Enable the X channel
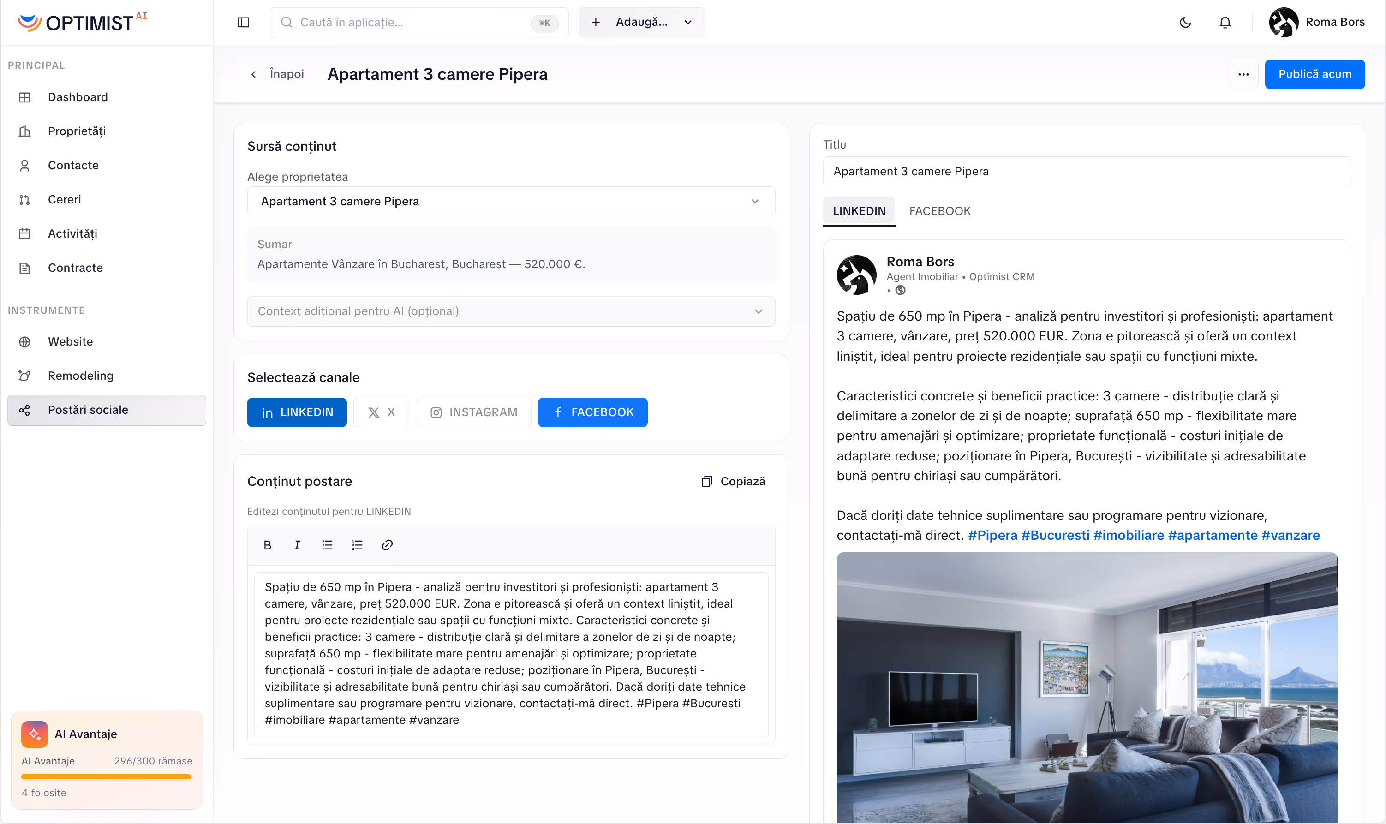Screen dimensions: 1386x824 (381, 412)
